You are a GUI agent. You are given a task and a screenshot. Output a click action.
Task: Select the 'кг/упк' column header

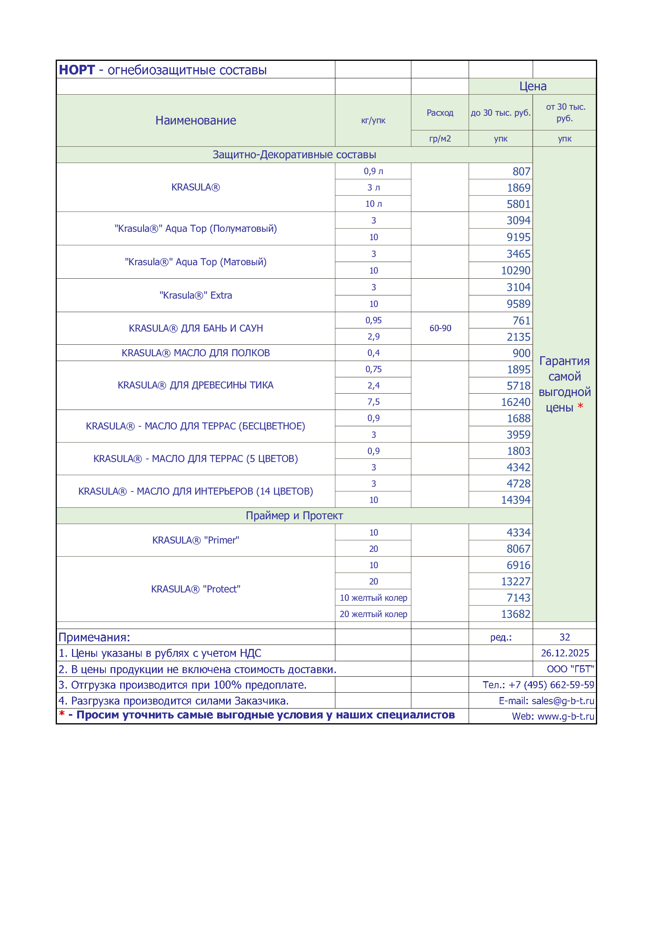tap(373, 120)
